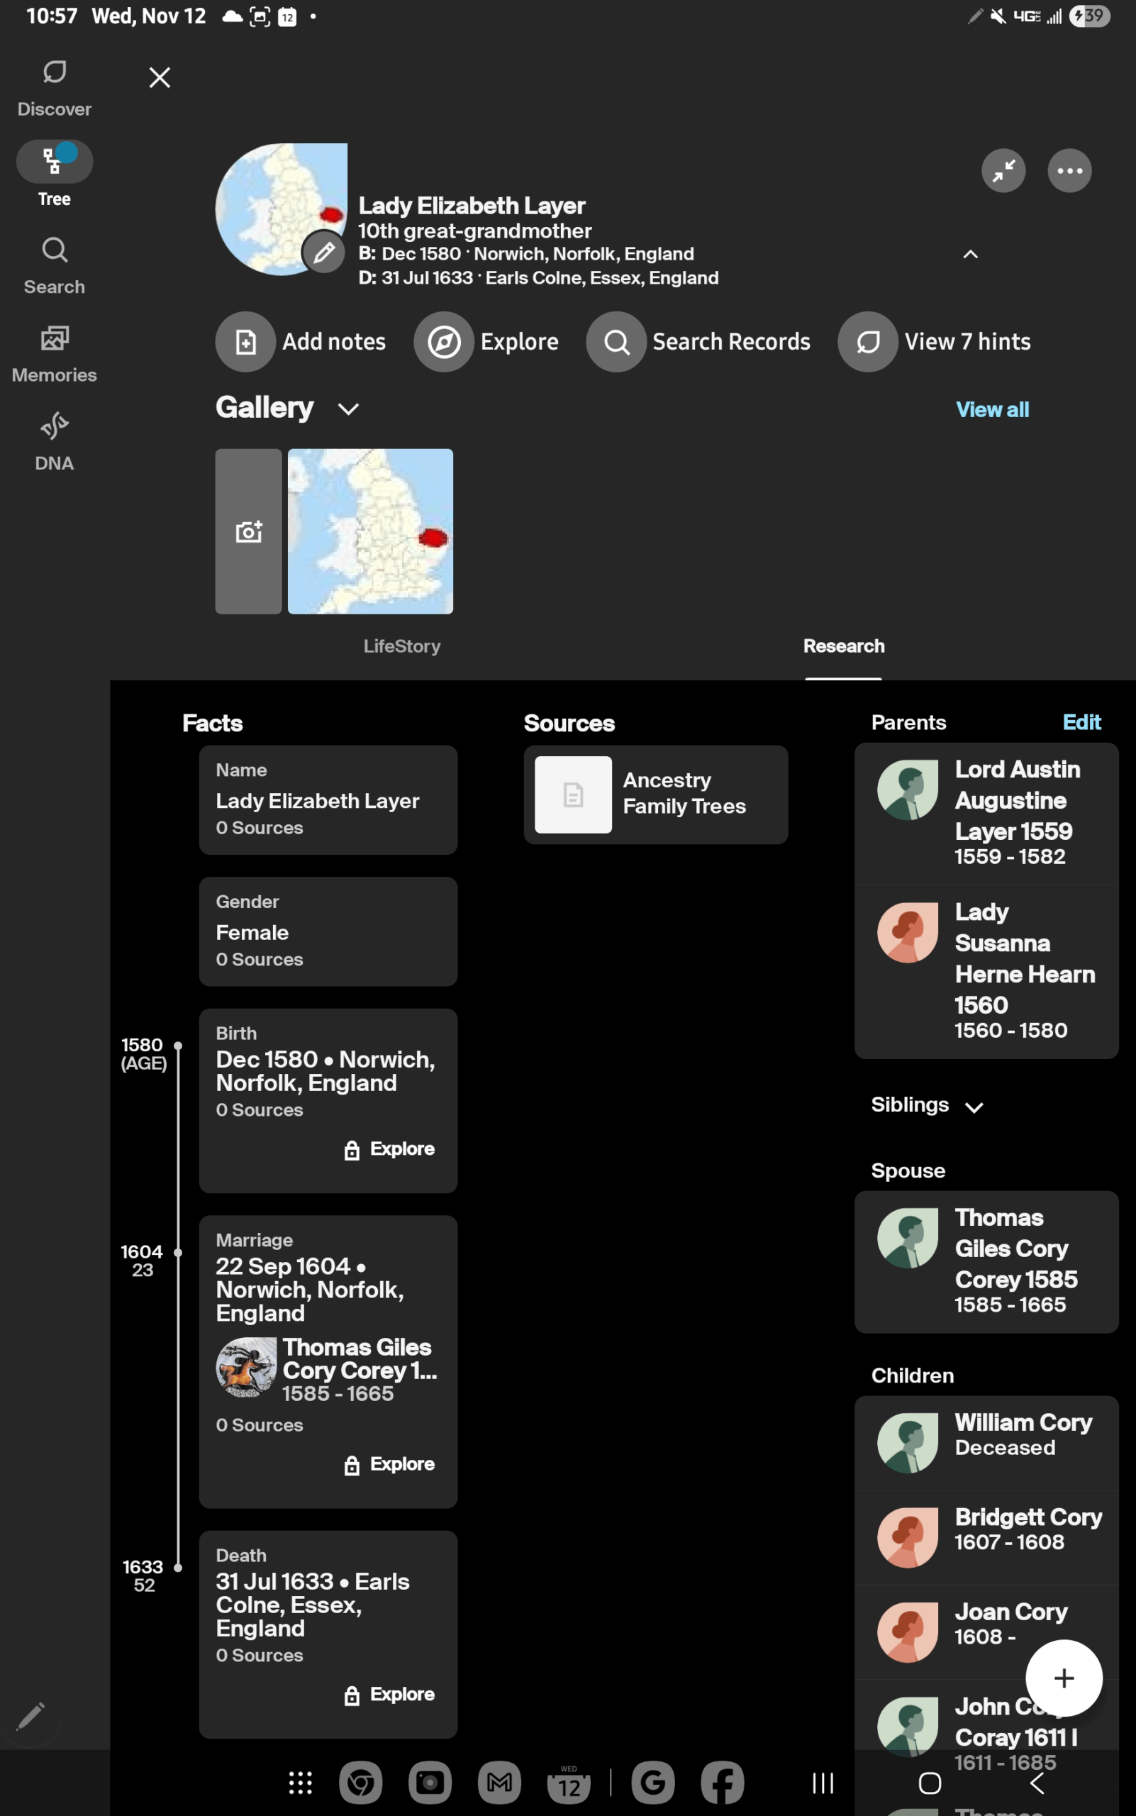Collapse profile header with up chevron
Viewport: 1136px width, 1816px height.
971,254
